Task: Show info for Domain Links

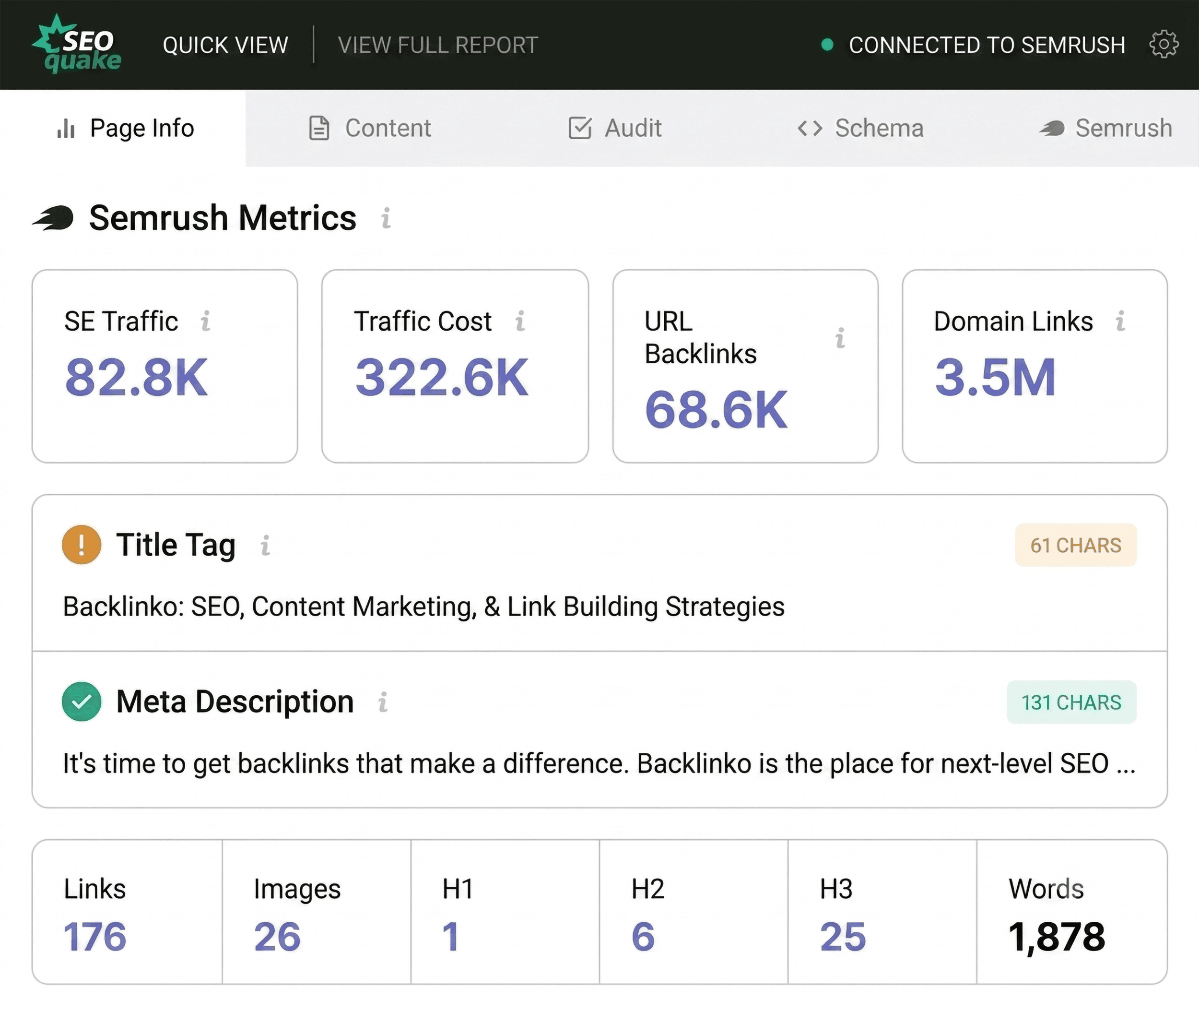Action: [1120, 321]
